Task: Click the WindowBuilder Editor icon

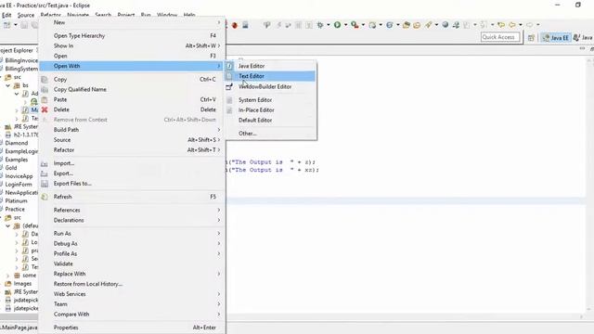Action: click(229, 86)
